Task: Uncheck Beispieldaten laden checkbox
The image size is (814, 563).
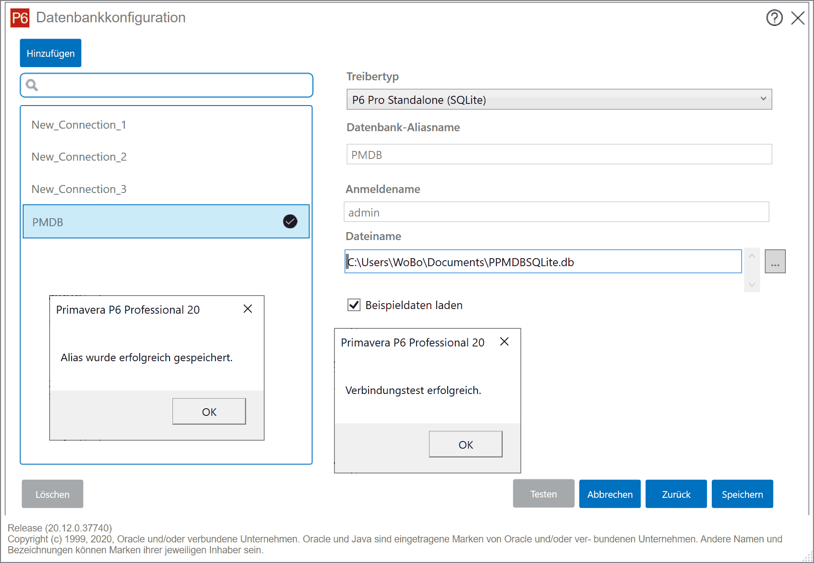Action: [354, 305]
